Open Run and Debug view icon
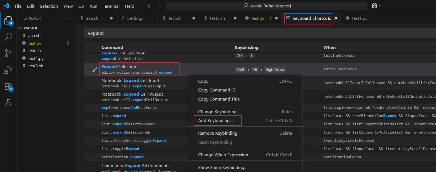 click(8, 70)
